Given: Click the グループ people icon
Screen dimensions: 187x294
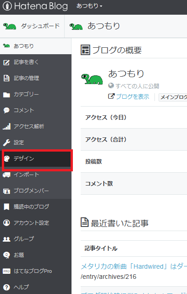Looking at the screenshot, I should tap(6, 239).
